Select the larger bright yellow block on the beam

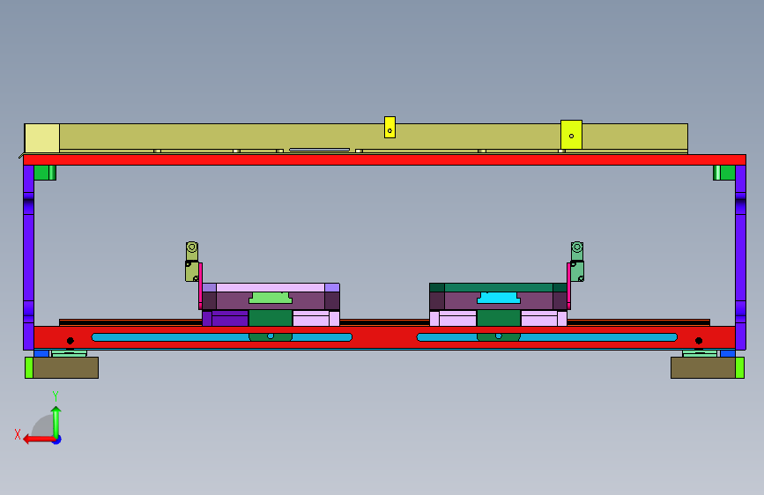(572, 135)
